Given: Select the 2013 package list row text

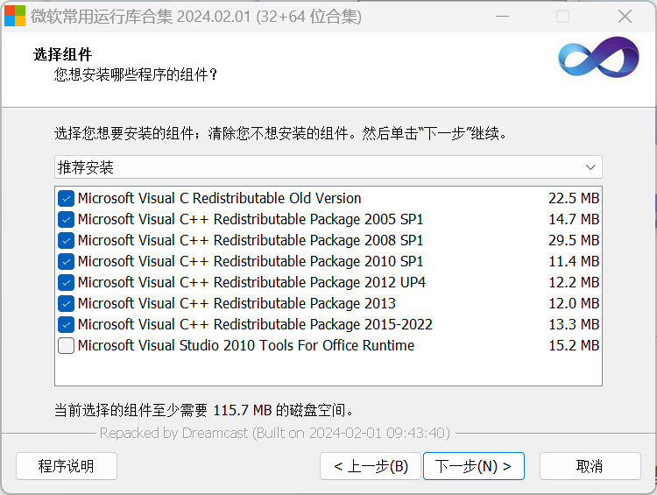Looking at the screenshot, I should pyautogui.click(x=237, y=303).
